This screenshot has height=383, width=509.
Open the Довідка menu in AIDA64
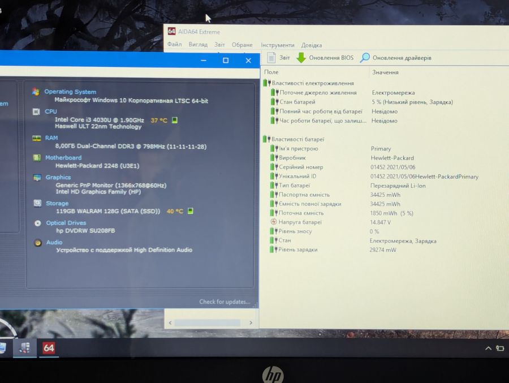point(311,45)
